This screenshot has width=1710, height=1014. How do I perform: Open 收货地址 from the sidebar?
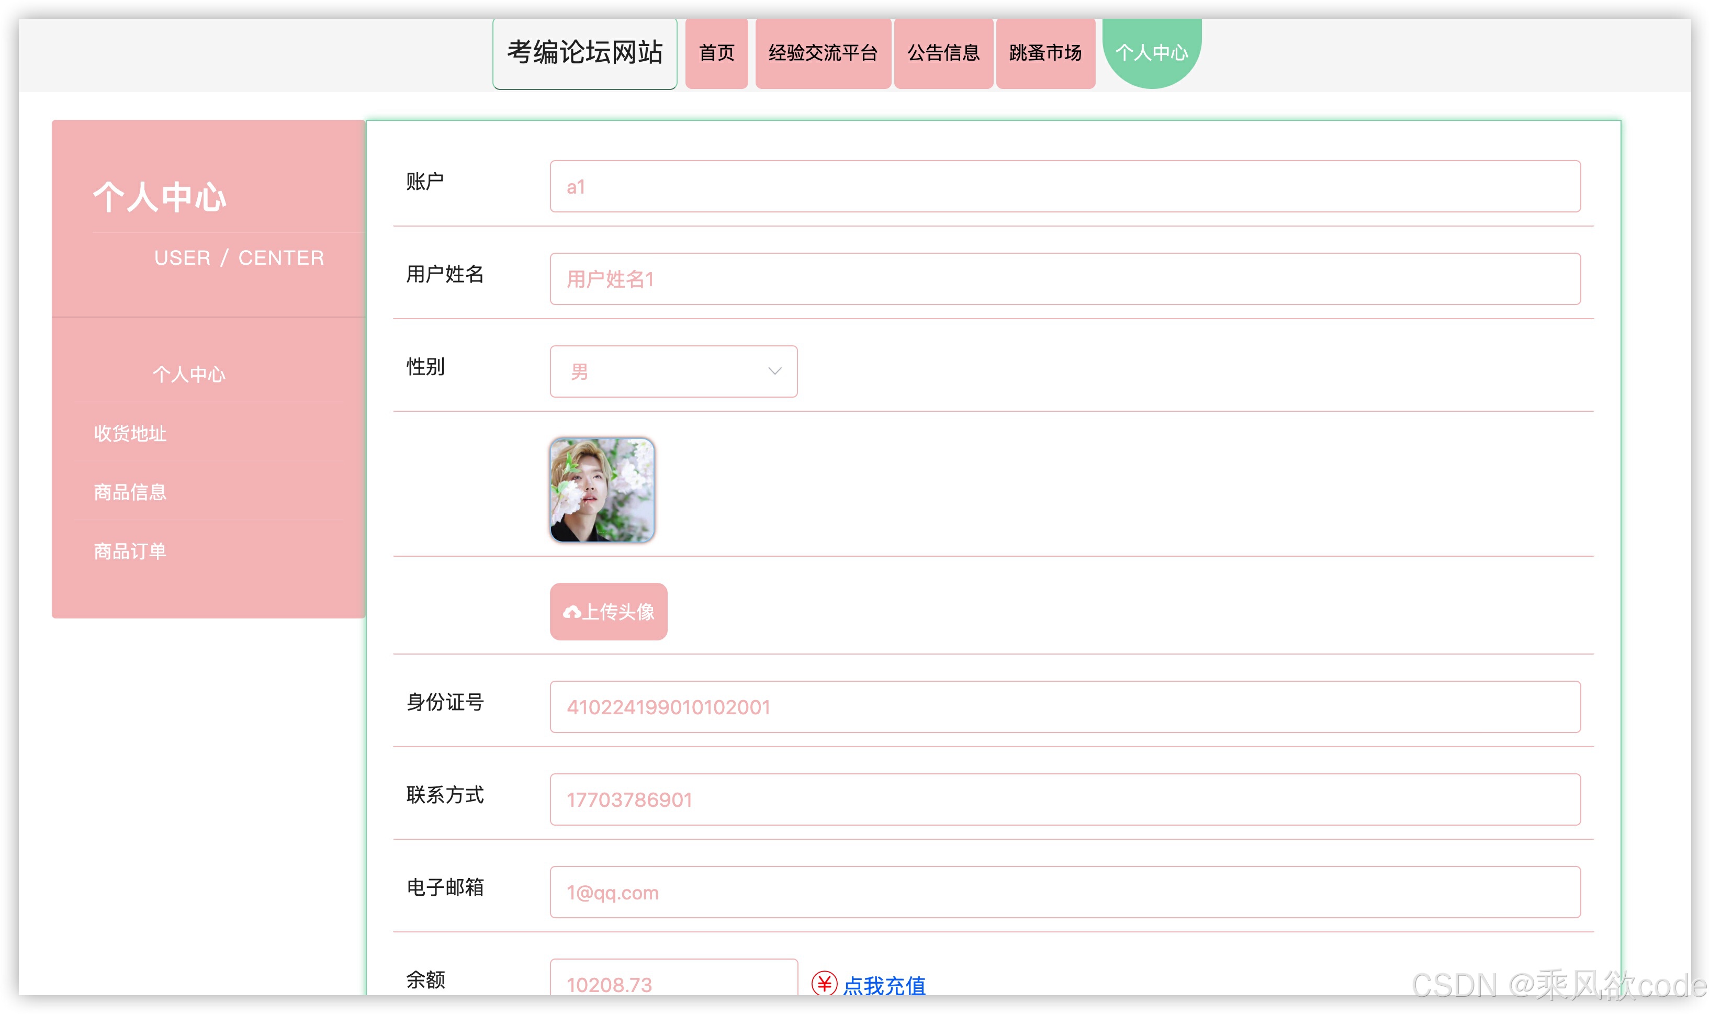pos(130,433)
